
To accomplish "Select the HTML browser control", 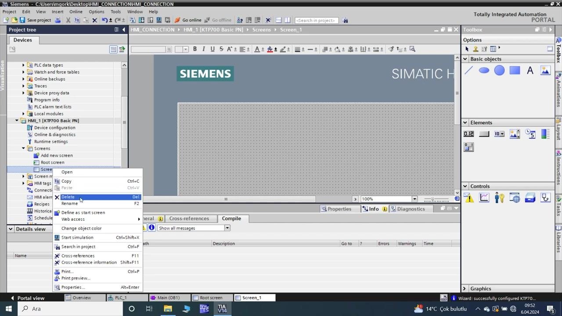I will point(515,198).
